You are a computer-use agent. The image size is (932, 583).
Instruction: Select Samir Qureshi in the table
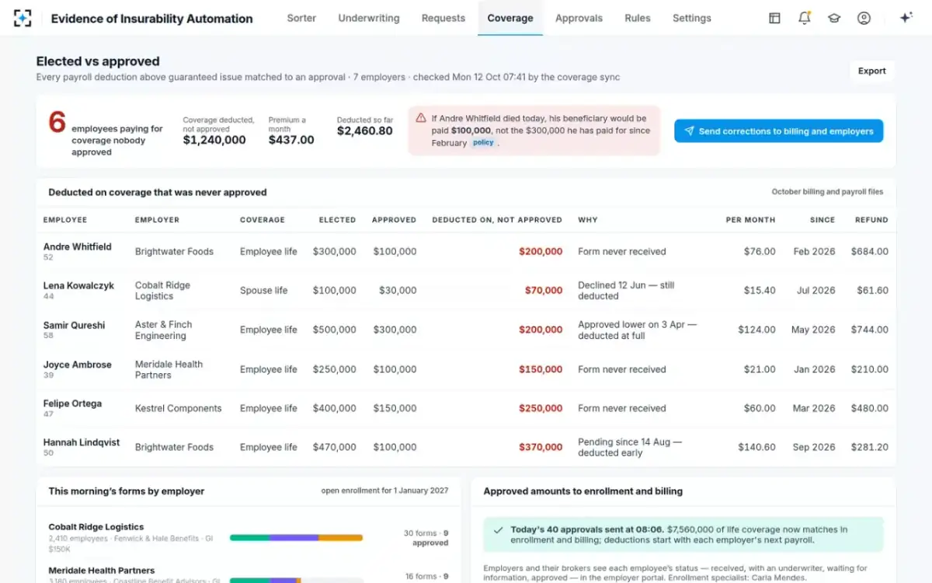[74, 325]
